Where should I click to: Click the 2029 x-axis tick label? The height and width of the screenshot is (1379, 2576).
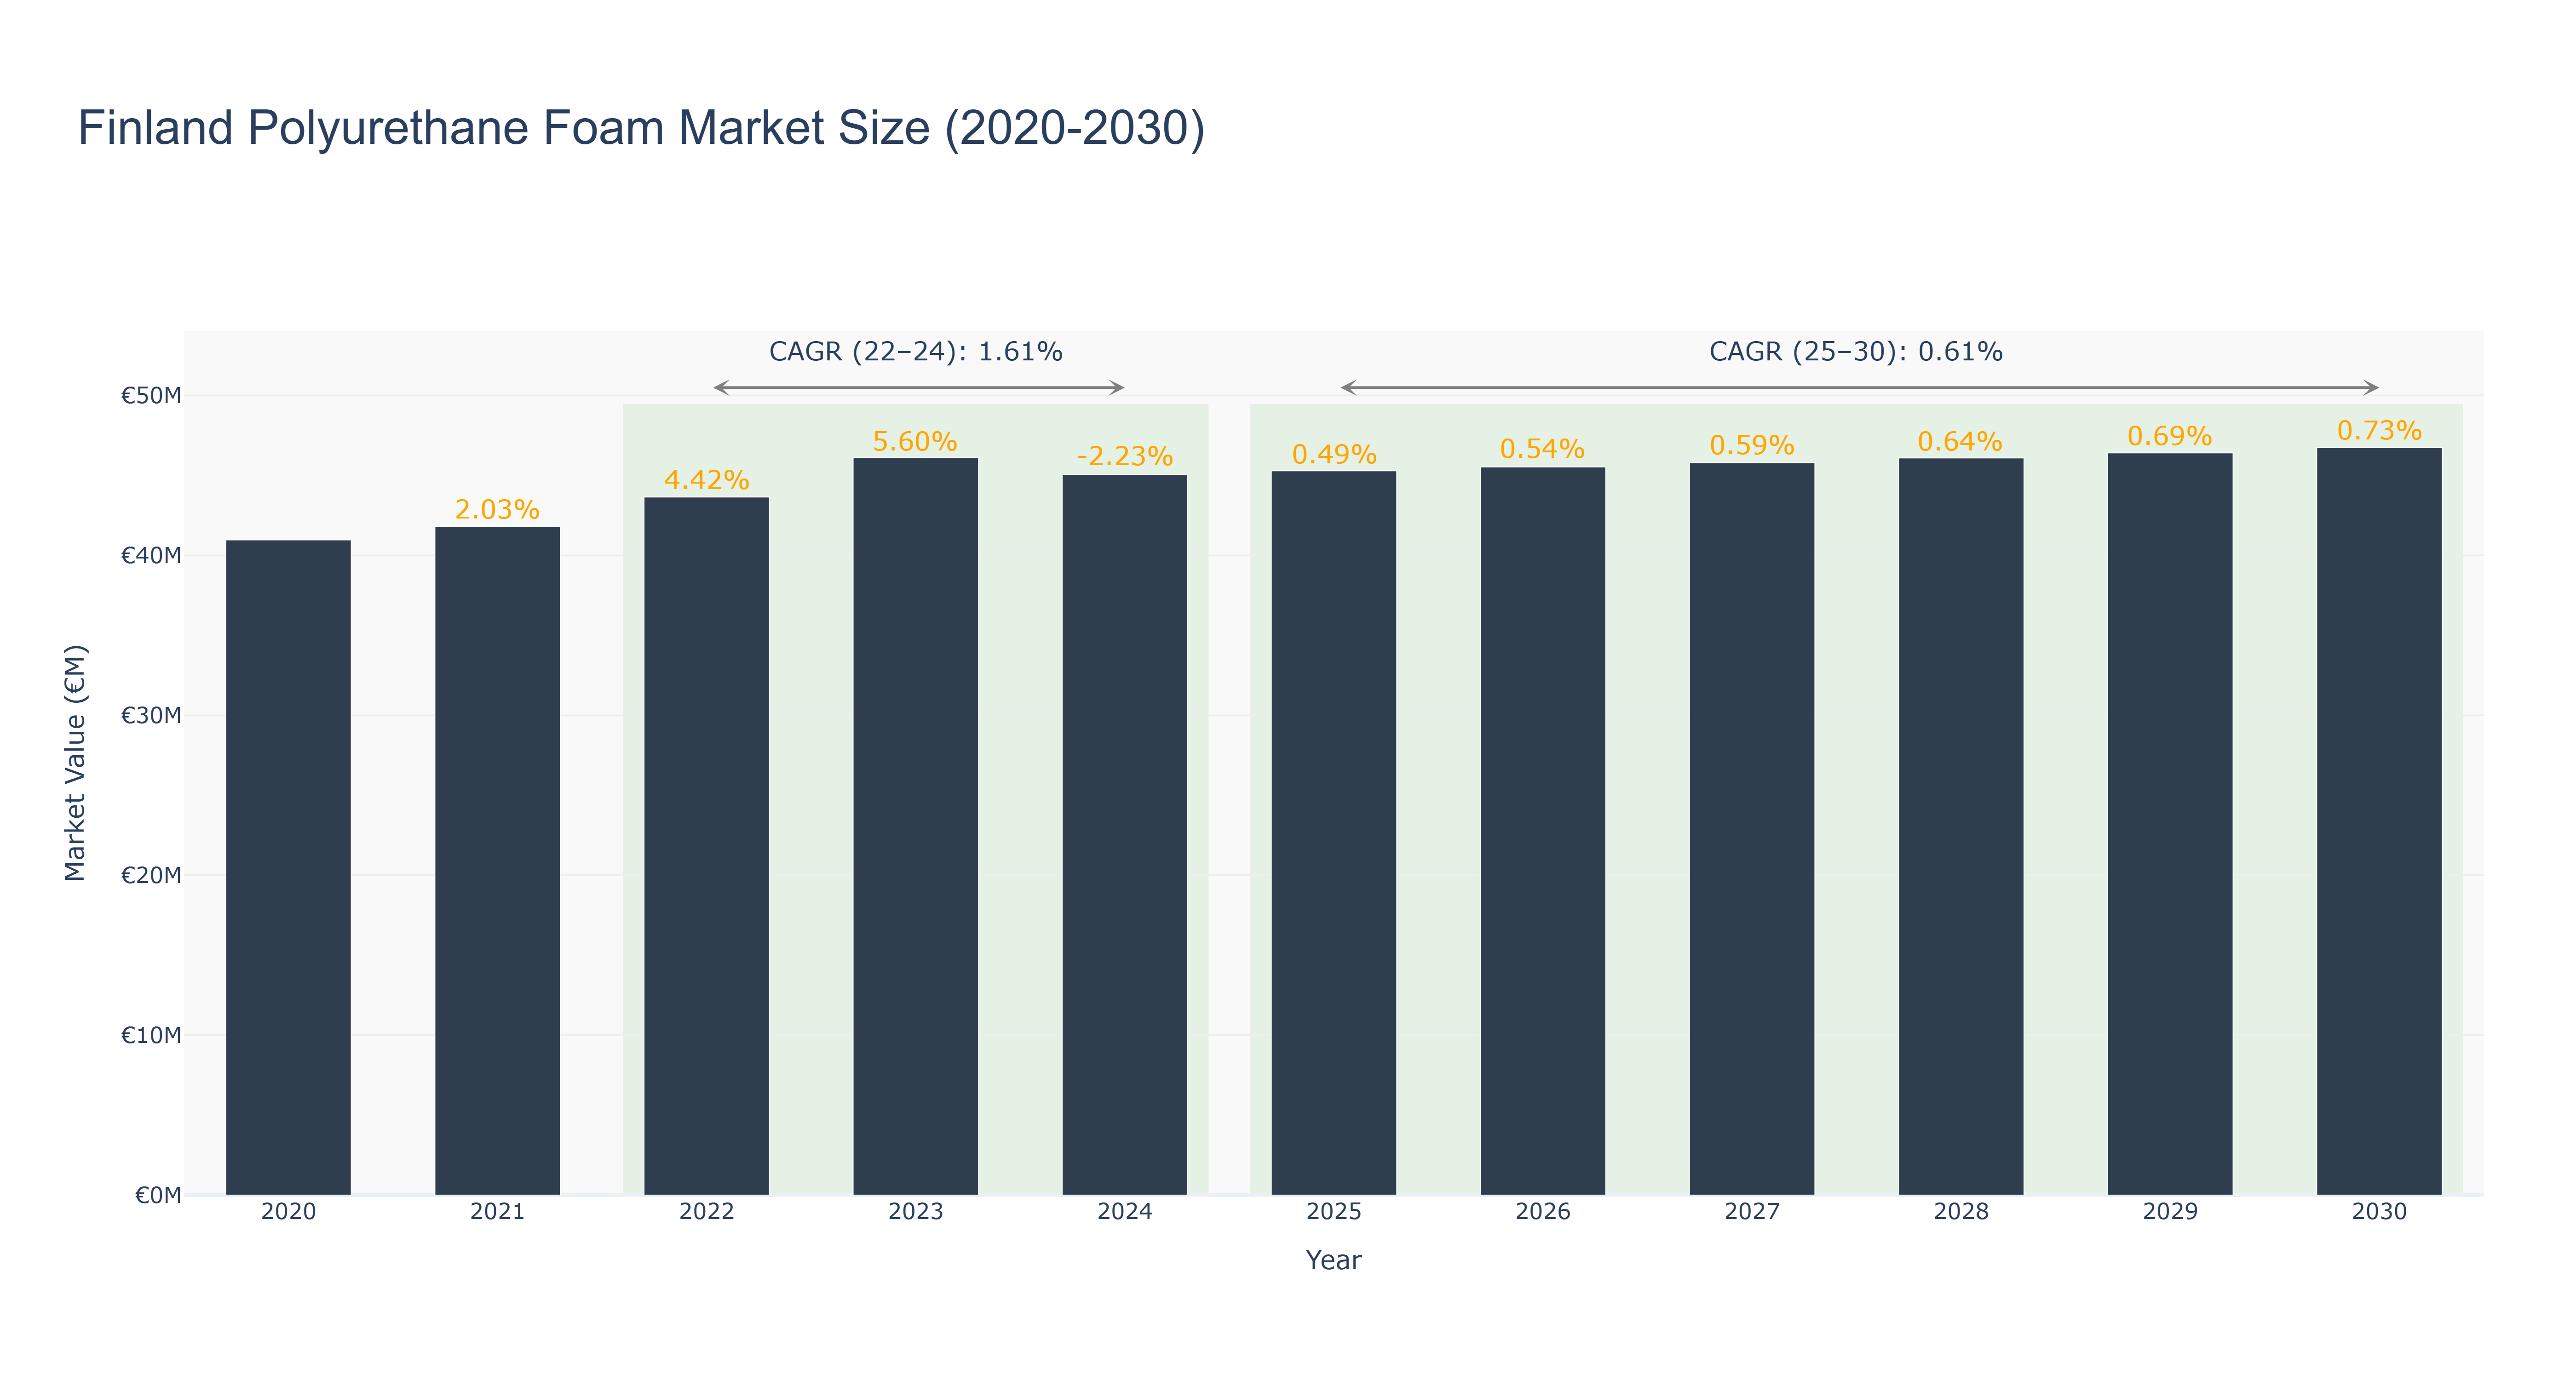2169,1212
